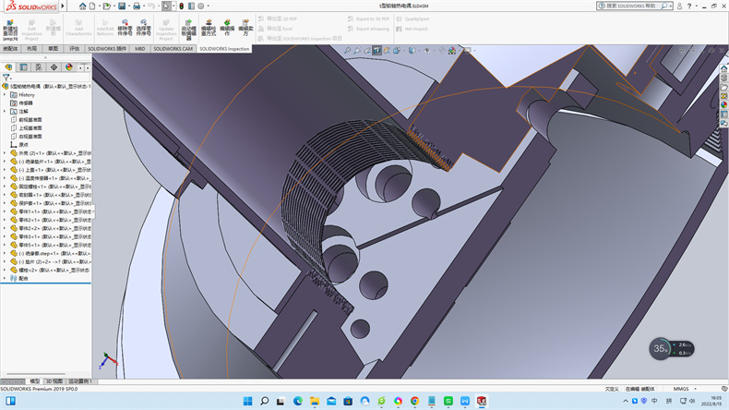Open the FeatureManager design tree tab icon
This screenshot has width=729, height=410.
pos(9,67)
